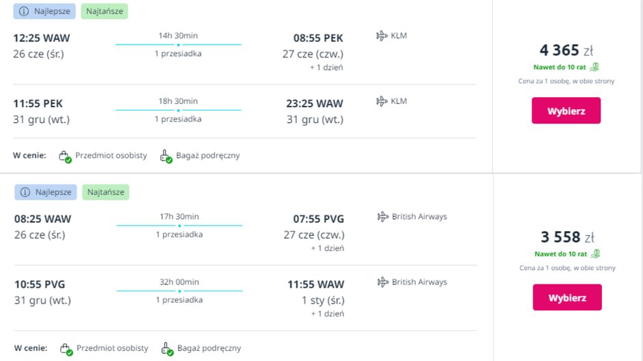643x361 pixels.
Task: Click the personal item bag icon in the first offer
Action: coord(65,156)
